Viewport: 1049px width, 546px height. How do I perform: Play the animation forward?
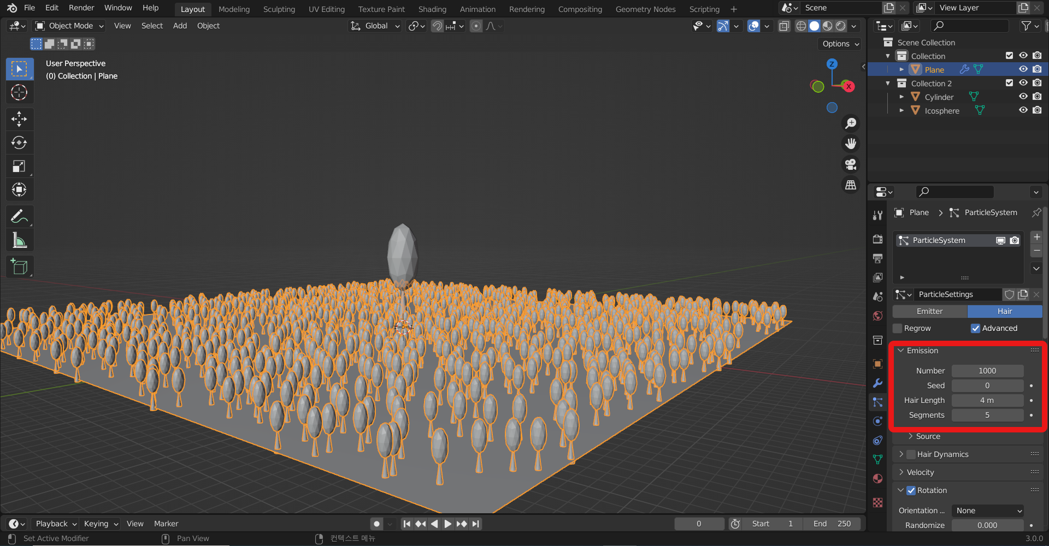[447, 524]
